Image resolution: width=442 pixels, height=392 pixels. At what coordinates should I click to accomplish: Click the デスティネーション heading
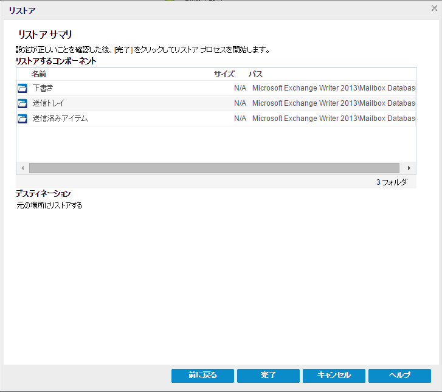43,194
